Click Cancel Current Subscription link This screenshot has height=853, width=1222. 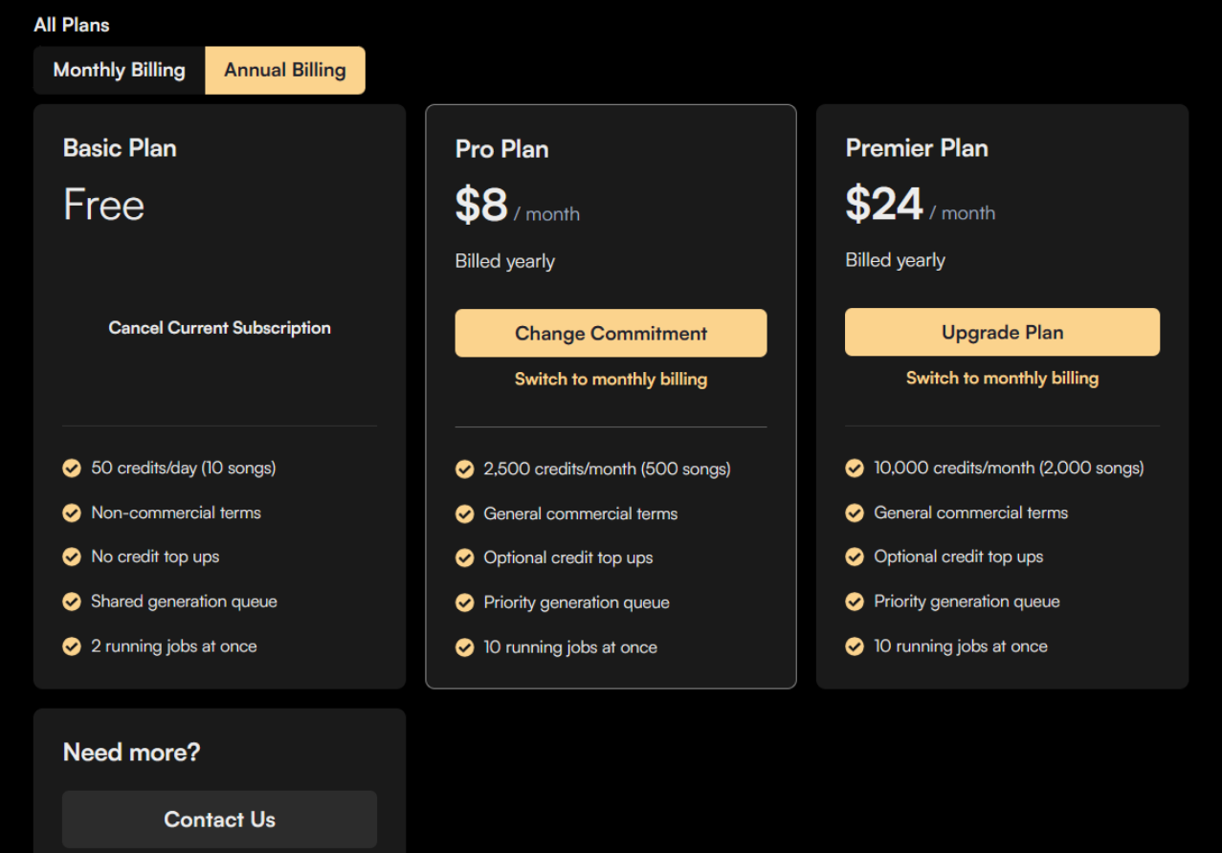pos(219,328)
